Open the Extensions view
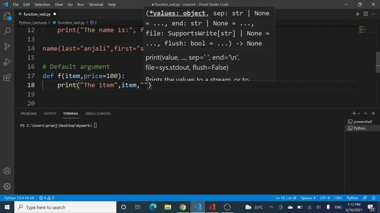Screen dimensions: 380x213 pos(7,78)
